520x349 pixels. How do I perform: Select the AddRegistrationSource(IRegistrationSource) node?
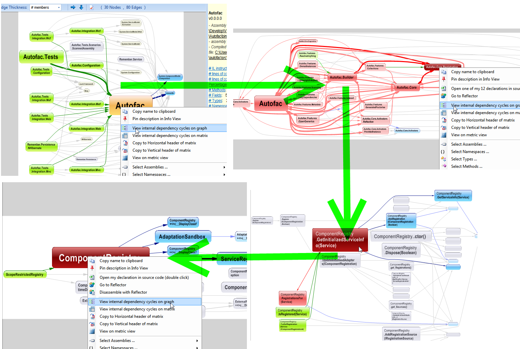pyautogui.click(x=401, y=334)
